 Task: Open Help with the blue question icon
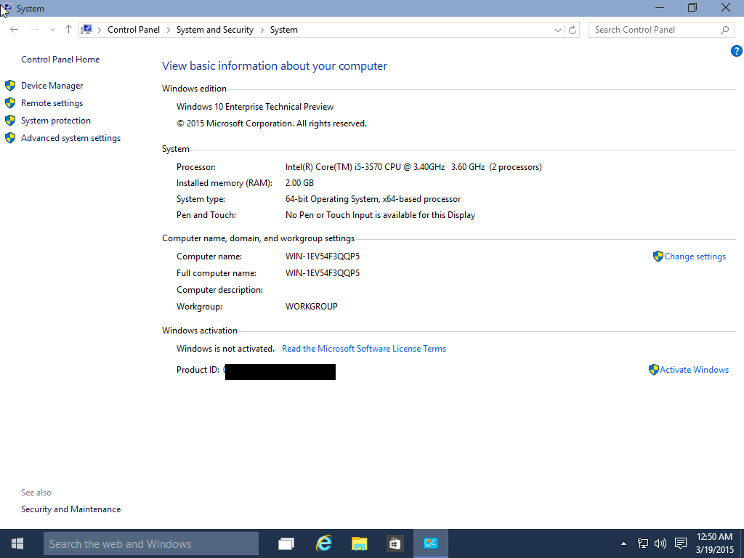(x=737, y=51)
